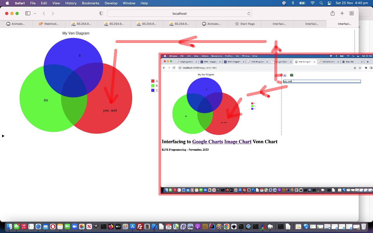373x233 pixels.
Task: Open Photos app in the Dock
Action: click(82, 227)
